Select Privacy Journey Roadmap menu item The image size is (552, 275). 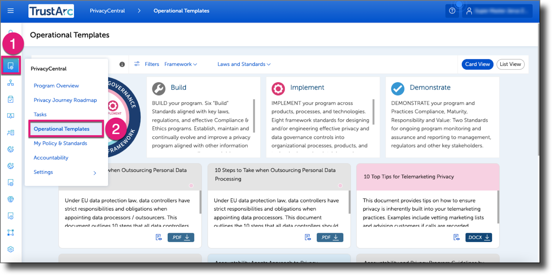pos(65,100)
